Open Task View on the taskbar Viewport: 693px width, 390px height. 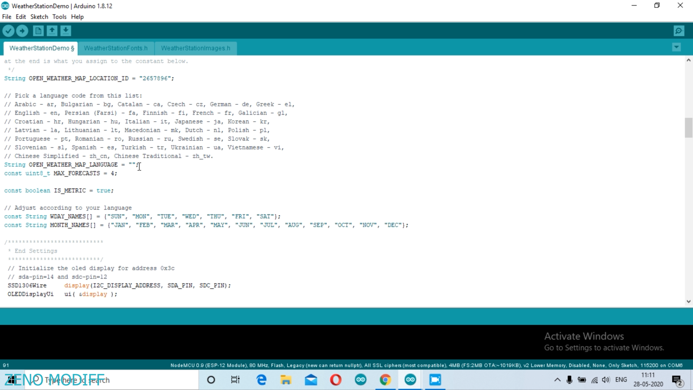(x=235, y=380)
